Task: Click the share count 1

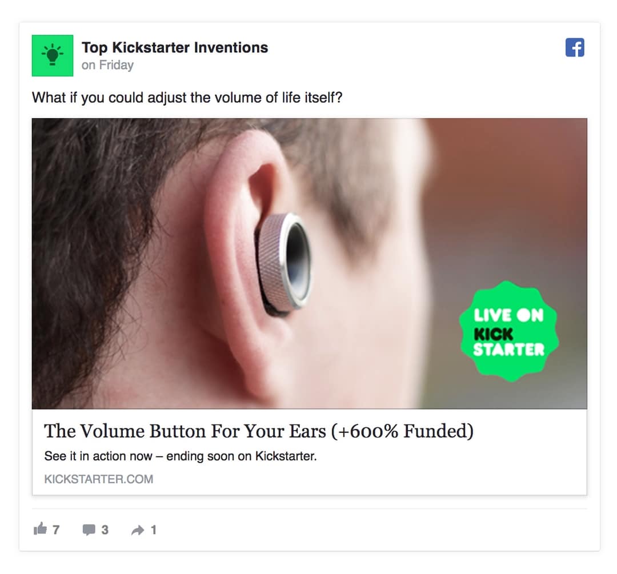Action: click(154, 530)
